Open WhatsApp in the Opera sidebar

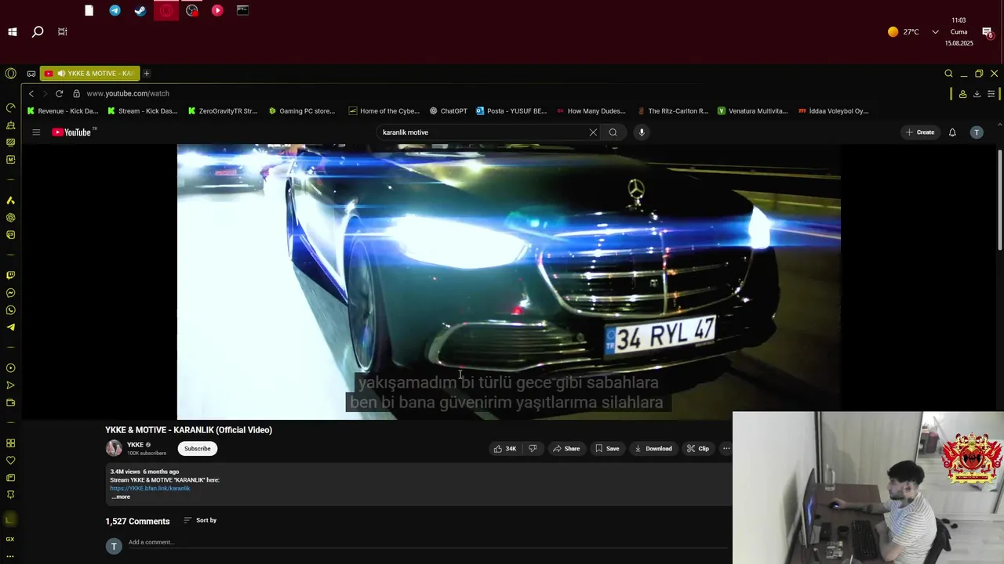[x=10, y=310]
